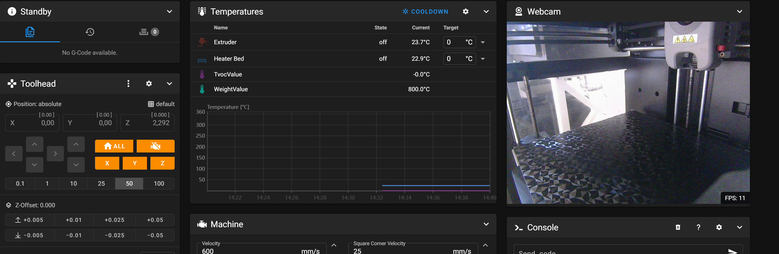
Task: Click the TvocValue sensor icon
Action: click(202, 74)
